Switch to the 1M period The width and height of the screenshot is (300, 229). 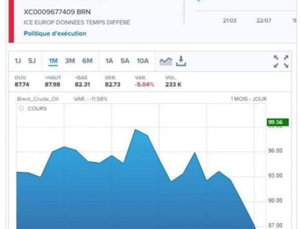pos(53,61)
